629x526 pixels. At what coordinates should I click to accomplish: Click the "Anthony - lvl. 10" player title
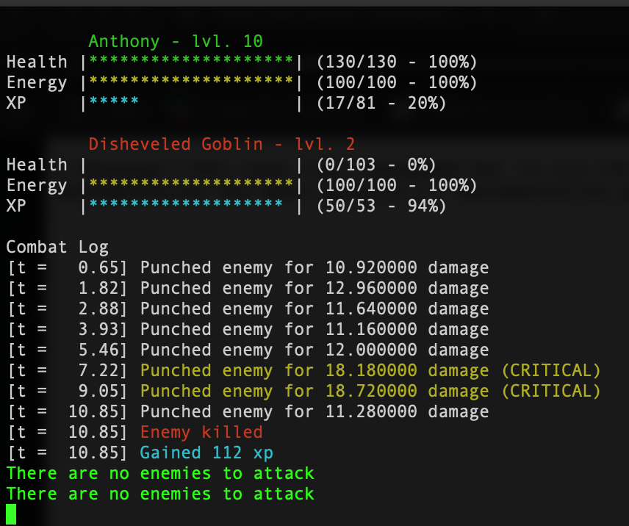coord(176,41)
